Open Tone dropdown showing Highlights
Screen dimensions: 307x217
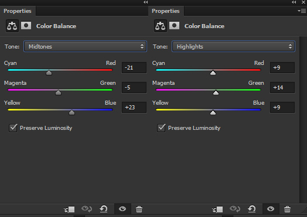coord(233,46)
